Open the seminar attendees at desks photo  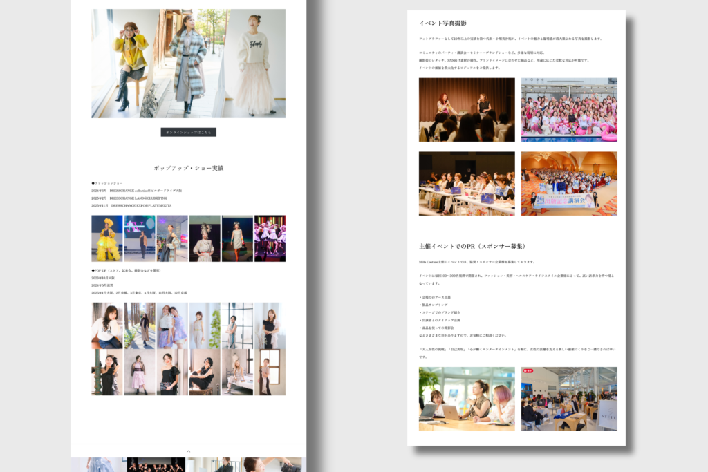pos(467,183)
